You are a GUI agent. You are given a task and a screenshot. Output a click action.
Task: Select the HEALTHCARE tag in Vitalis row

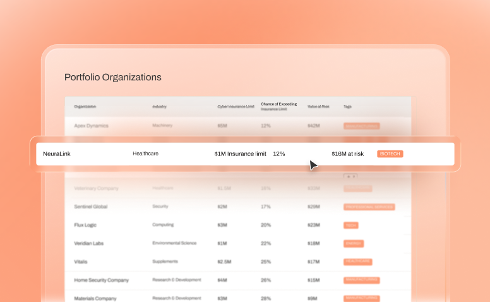click(357, 262)
